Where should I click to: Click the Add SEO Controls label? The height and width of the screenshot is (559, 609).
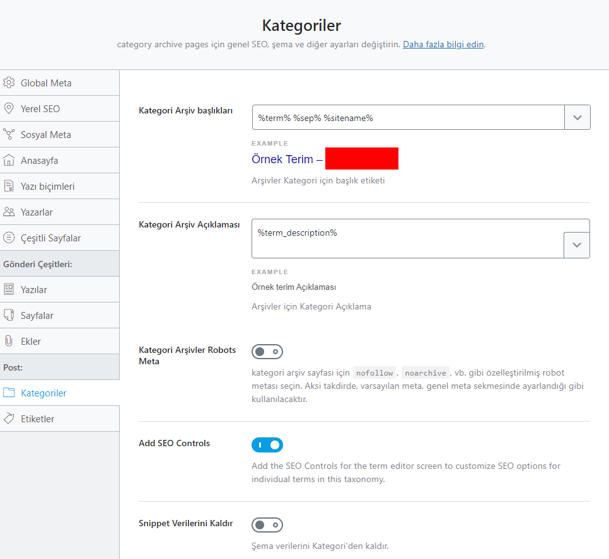[x=174, y=443]
